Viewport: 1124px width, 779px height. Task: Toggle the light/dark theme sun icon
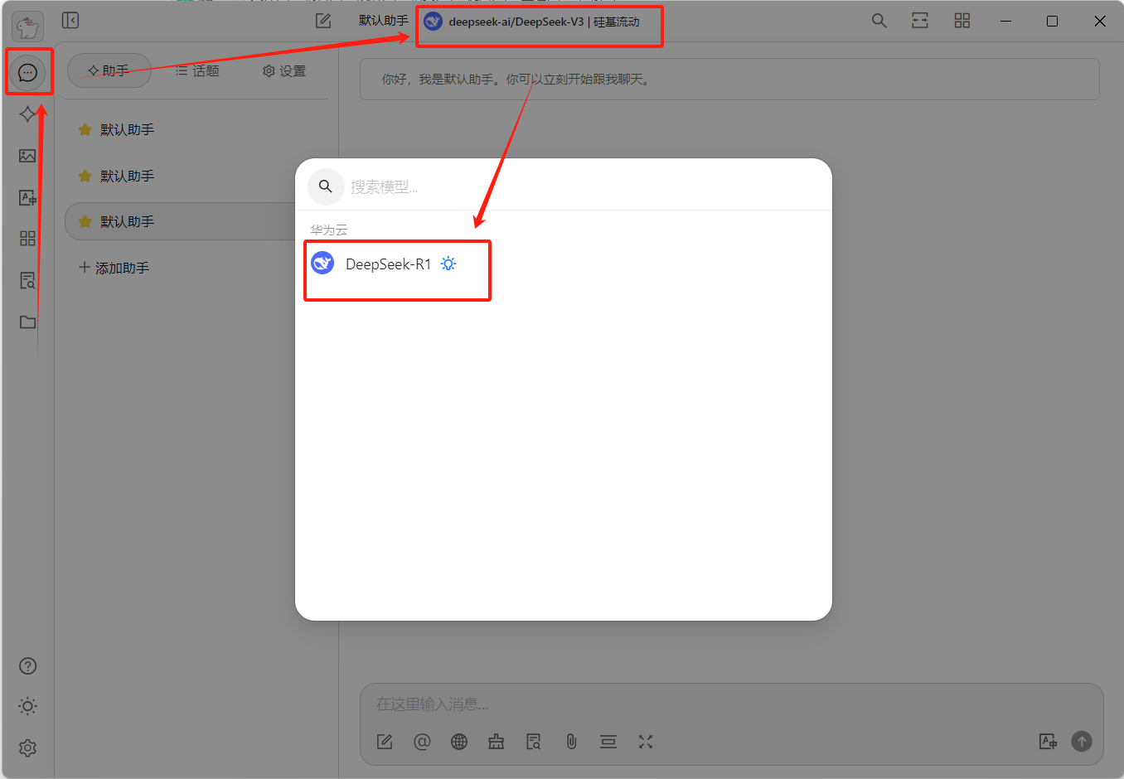coord(27,706)
